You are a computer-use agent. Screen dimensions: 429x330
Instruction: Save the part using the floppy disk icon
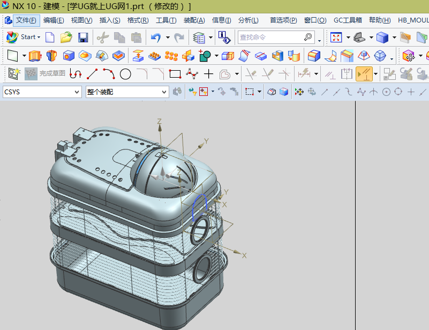coord(83,37)
